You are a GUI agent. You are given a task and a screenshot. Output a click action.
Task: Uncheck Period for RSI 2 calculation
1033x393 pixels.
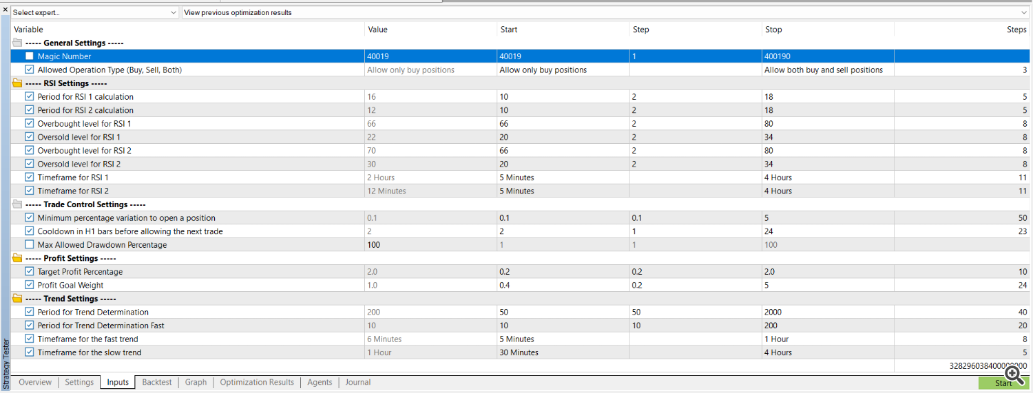[x=29, y=110]
